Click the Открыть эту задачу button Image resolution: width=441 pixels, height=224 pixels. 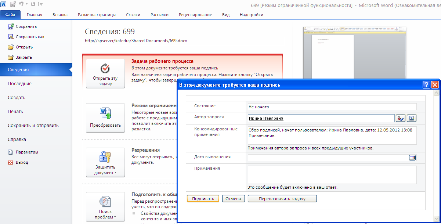click(105, 73)
